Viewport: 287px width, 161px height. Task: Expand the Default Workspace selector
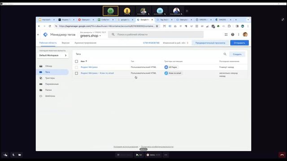coord(53,55)
